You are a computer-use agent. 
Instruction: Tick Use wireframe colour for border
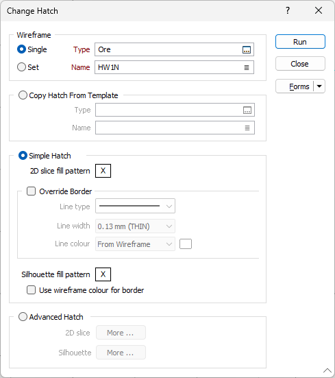[x=31, y=290]
